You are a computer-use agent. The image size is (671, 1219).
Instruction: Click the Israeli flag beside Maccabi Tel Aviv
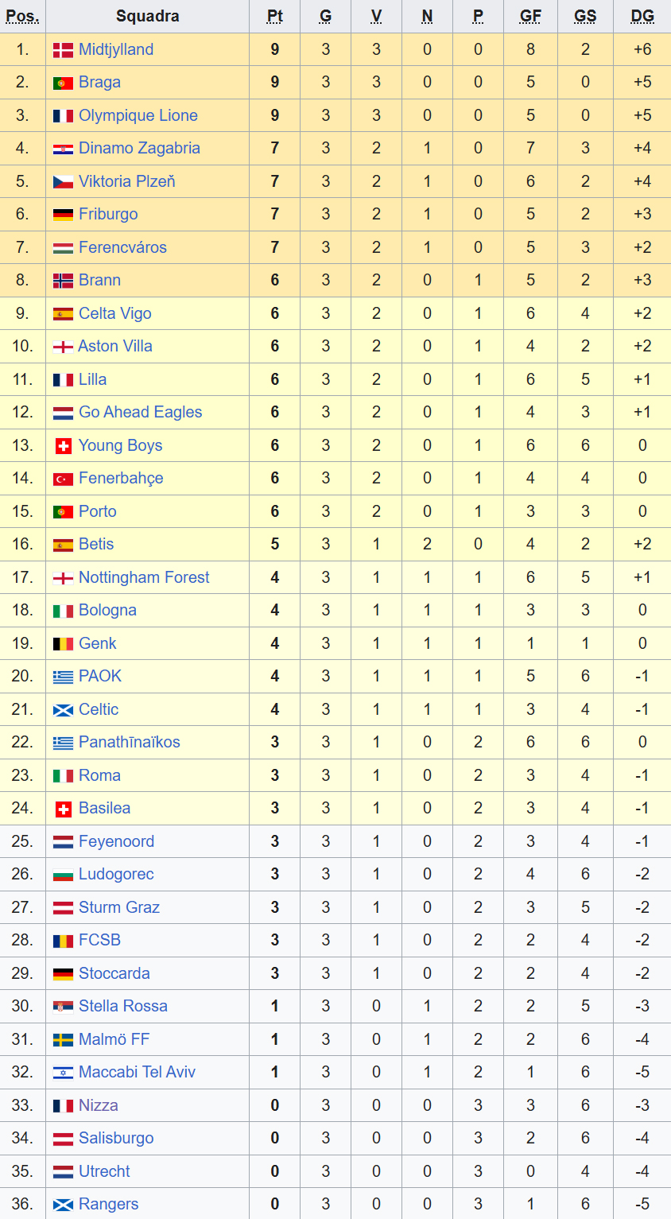click(63, 1073)
